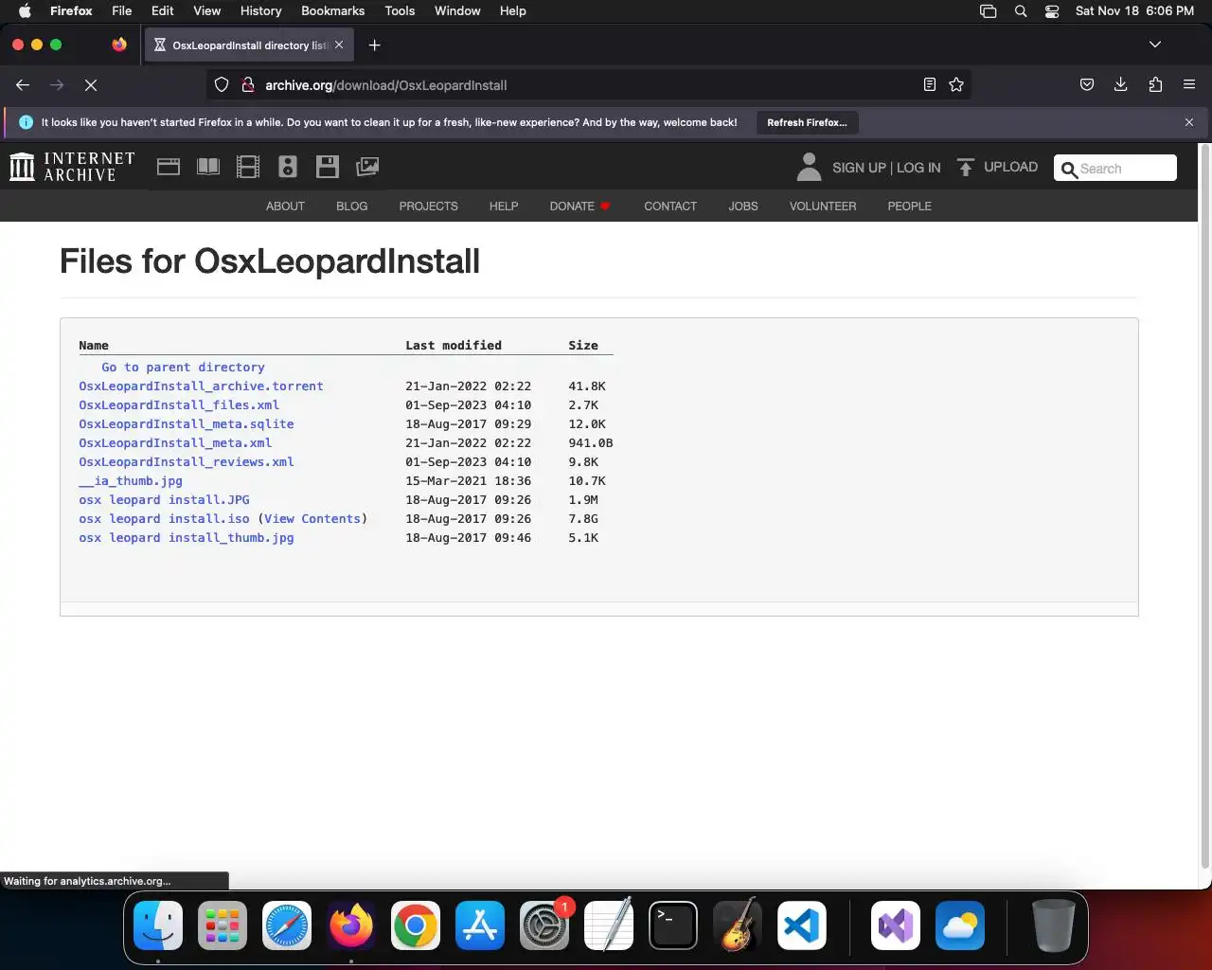
Task: Open Spotlight search in menu bar
Action: (1021, 11)
